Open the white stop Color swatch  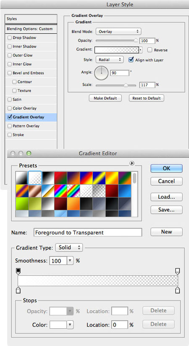point(58,325)
